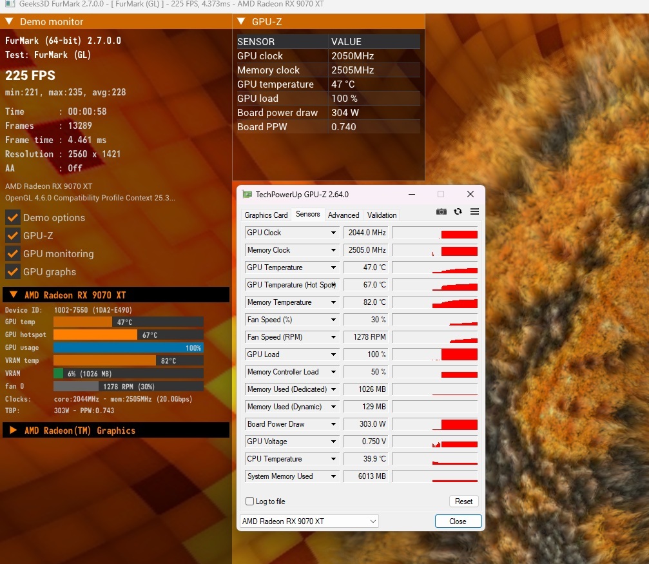Minimize the TechPowerUp GPU-Z window

pos(412,194)
